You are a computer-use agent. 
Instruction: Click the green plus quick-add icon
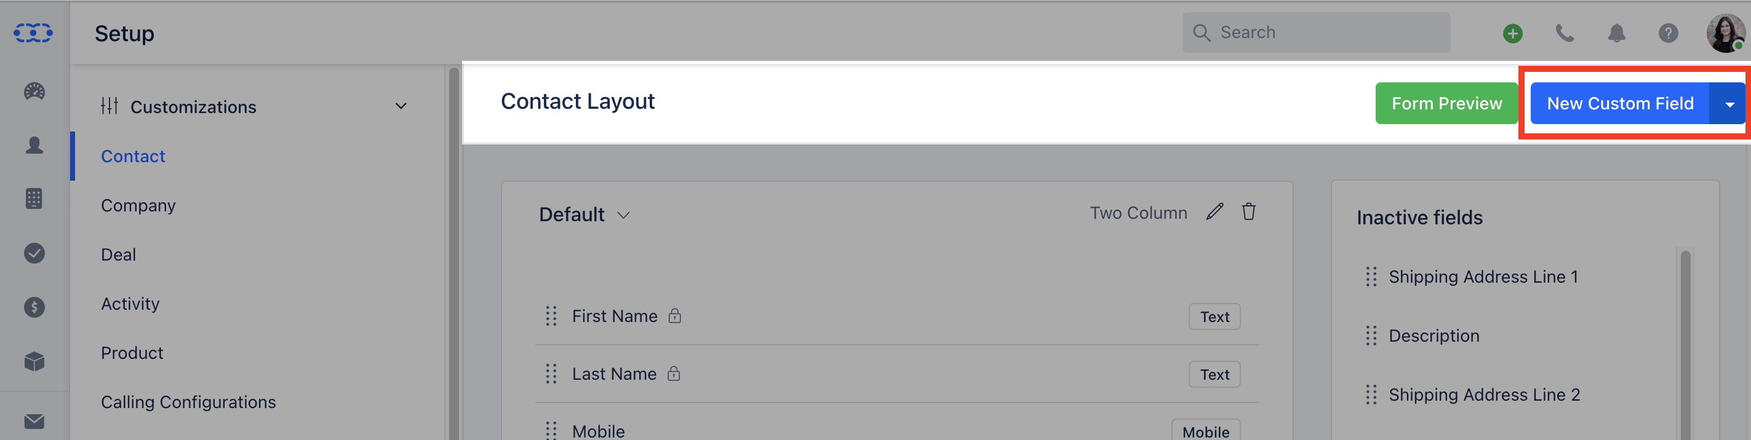pyautogui.click(x=1512, y=33)
